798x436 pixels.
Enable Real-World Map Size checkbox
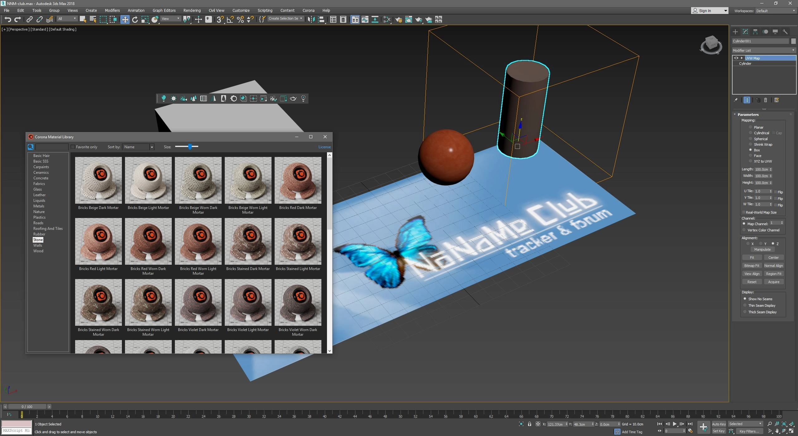coord(743,212)
